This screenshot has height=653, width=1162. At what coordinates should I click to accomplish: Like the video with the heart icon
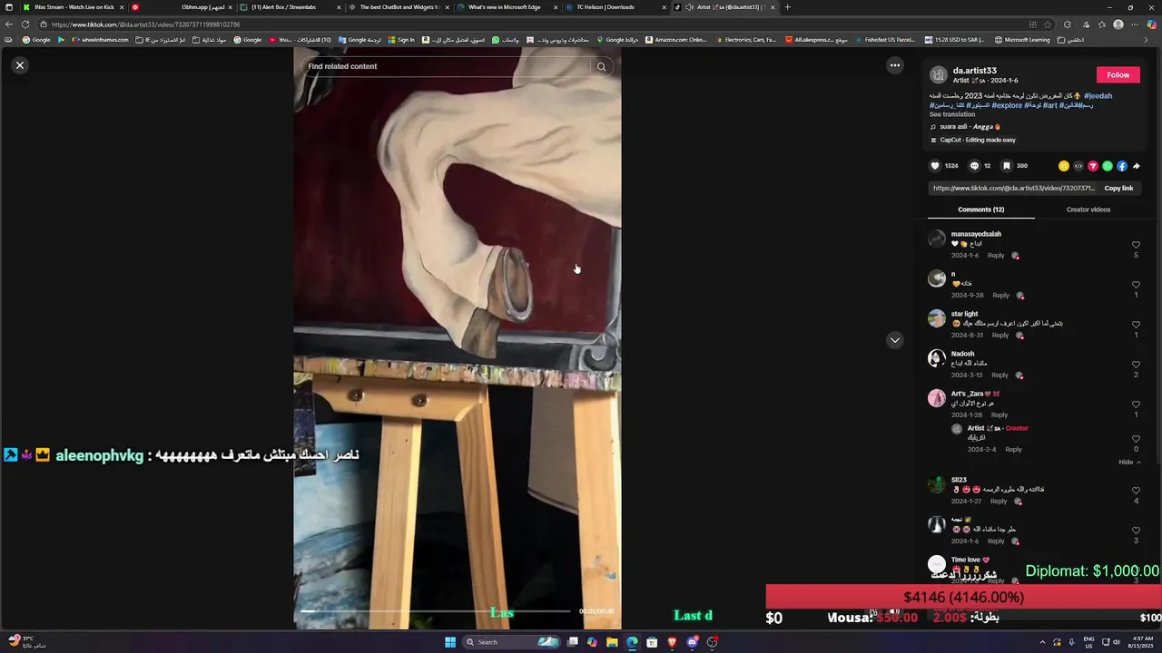[x=935, y=166]
